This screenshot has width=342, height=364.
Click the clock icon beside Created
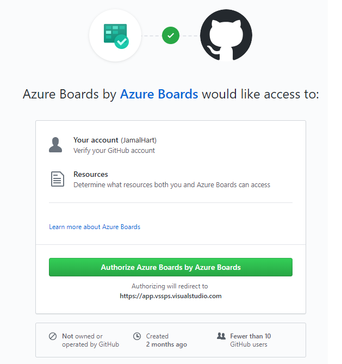[137, 336]
